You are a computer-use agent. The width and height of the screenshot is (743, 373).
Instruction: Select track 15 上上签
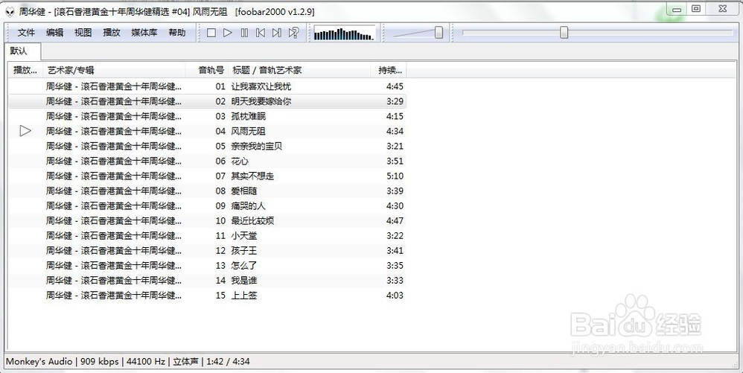tap(208, 296)
